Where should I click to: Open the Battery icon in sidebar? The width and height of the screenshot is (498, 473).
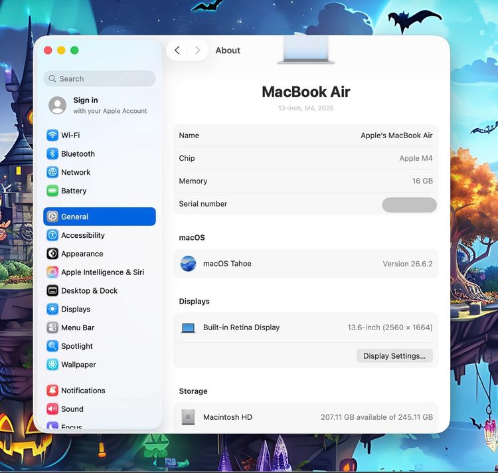[52, 191]
